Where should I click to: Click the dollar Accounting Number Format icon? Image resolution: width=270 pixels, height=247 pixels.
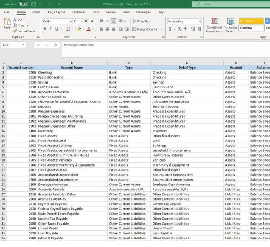point(170,29)
